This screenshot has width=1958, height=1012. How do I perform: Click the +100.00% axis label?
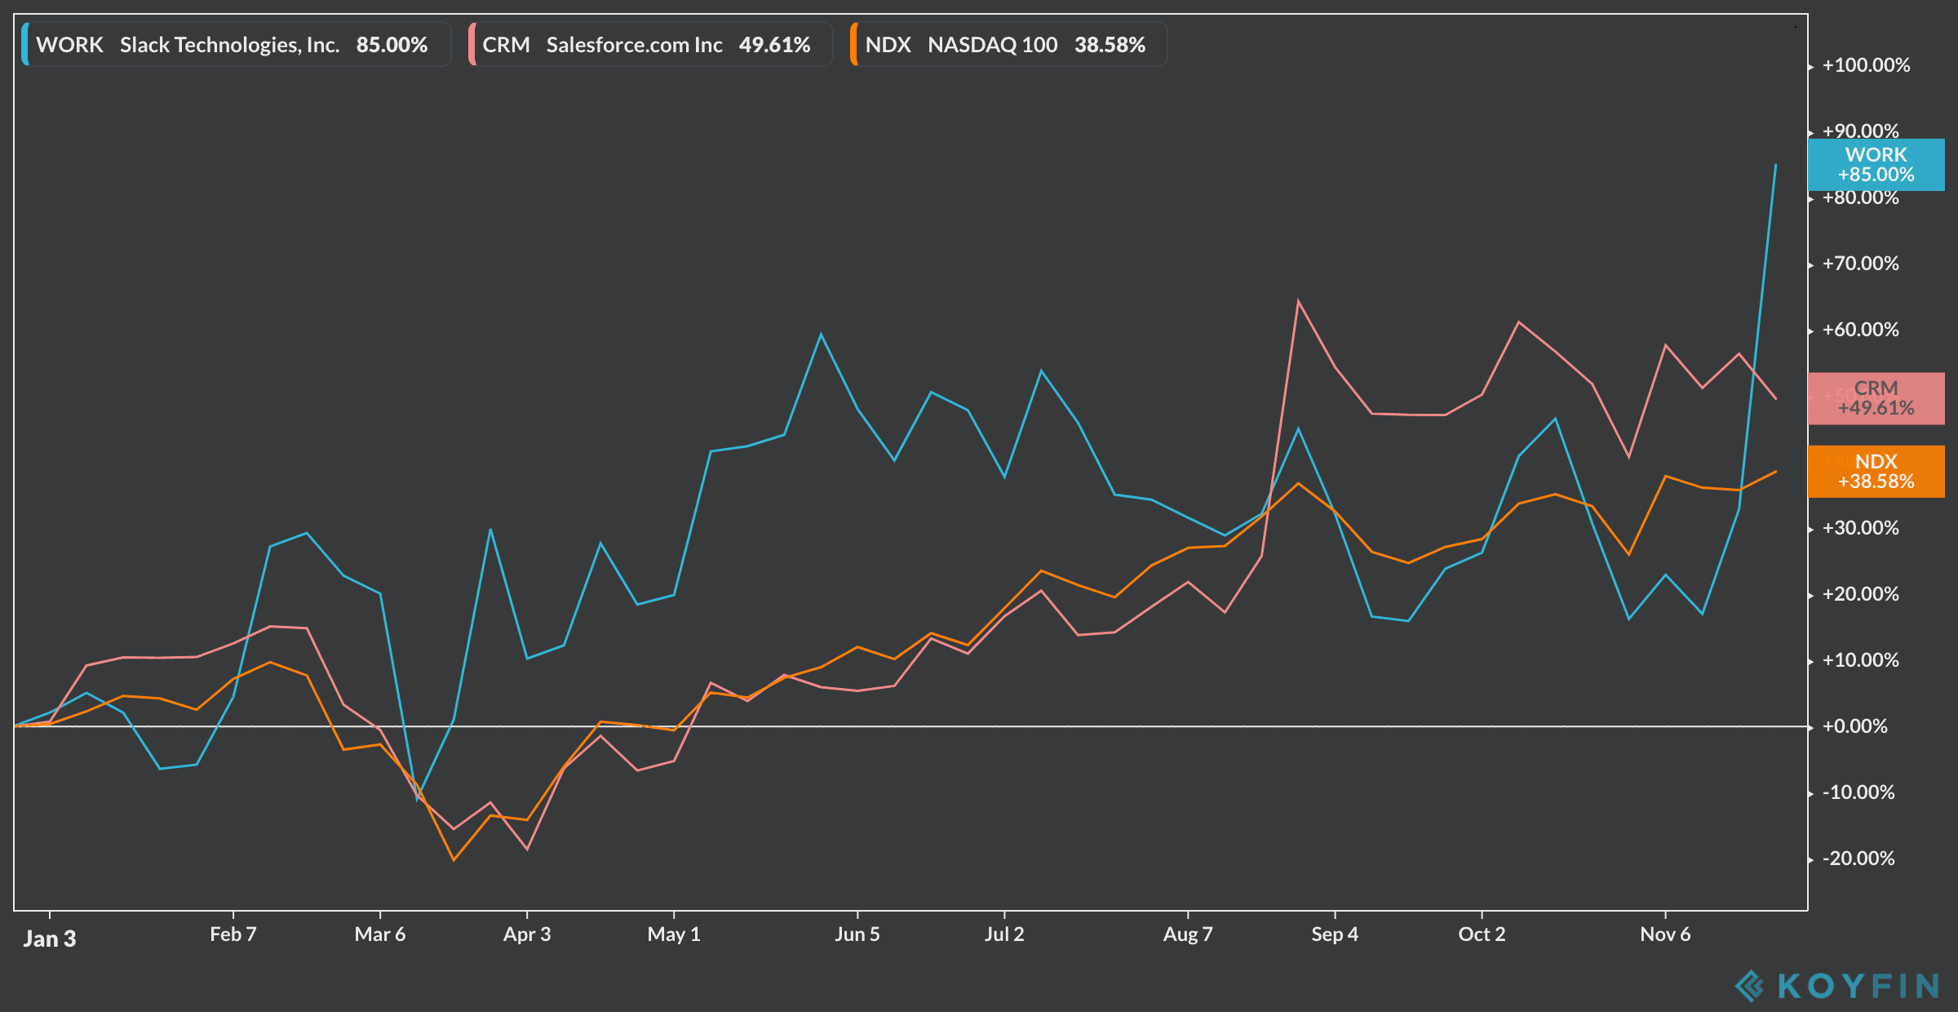coord(1867,65)
